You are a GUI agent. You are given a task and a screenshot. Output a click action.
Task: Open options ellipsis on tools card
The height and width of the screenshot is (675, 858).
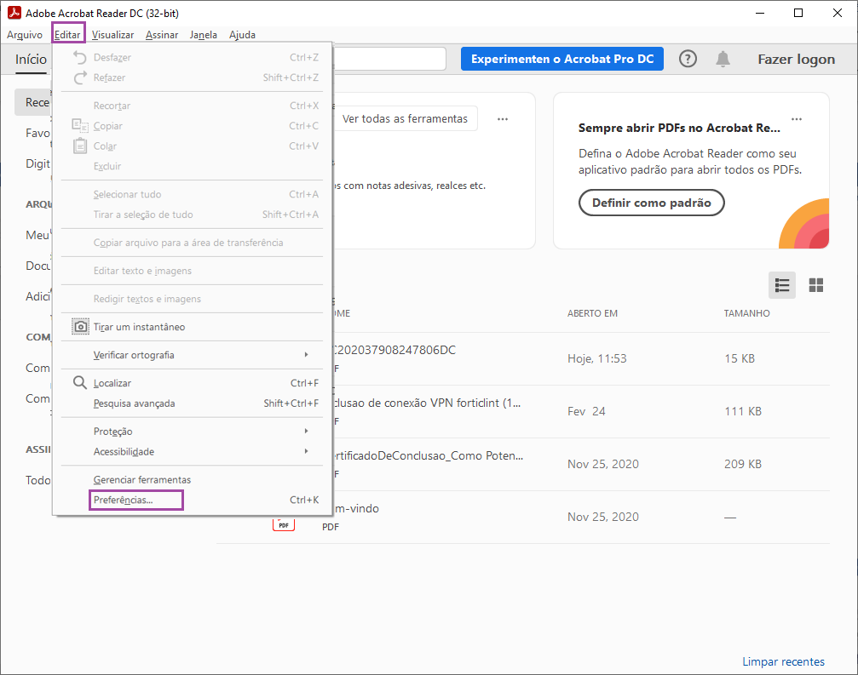pos(503,118)
